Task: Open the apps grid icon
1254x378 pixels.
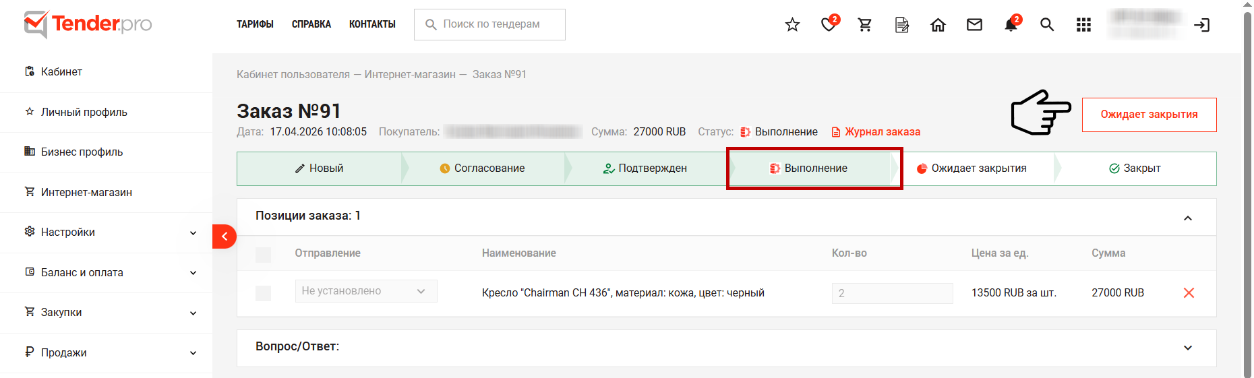Action: click(x=1083, y=25)
